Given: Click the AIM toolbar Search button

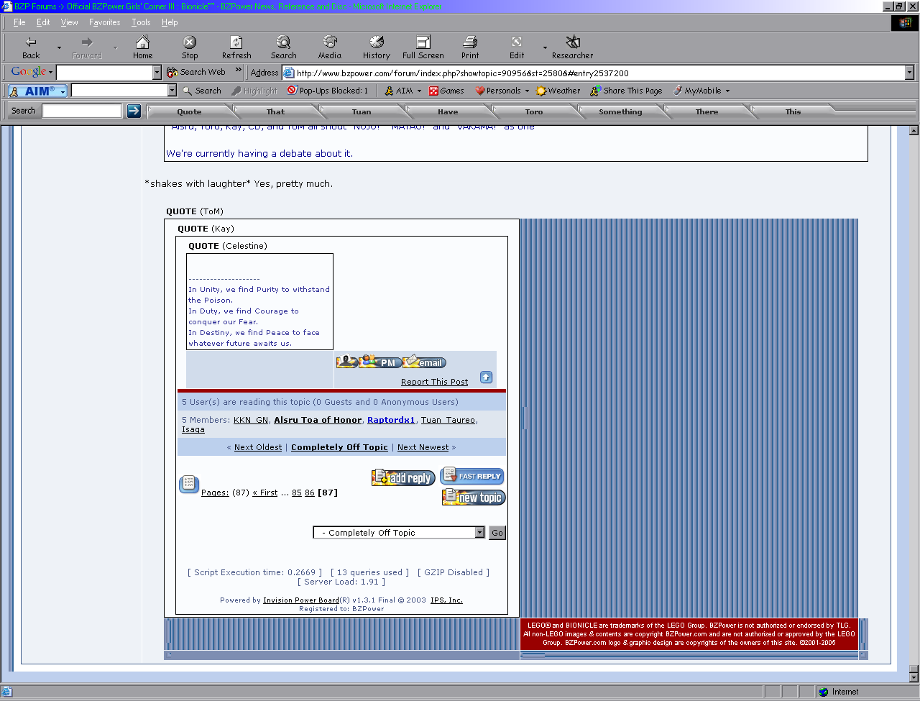Looking at the screenshot, I should 202,91.
